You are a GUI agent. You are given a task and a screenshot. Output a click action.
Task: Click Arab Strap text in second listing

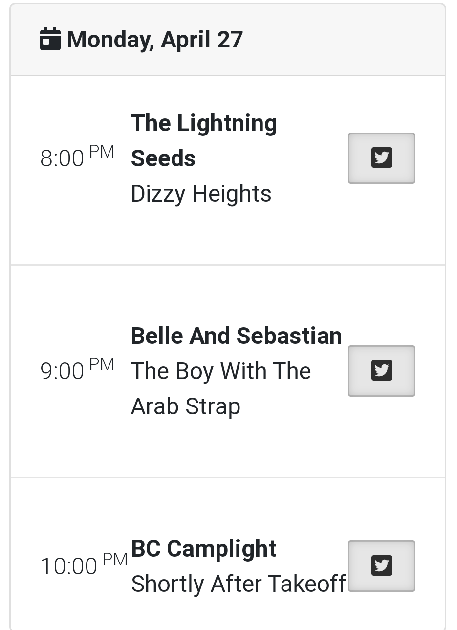pyautogui.click(x=186, y=406)
